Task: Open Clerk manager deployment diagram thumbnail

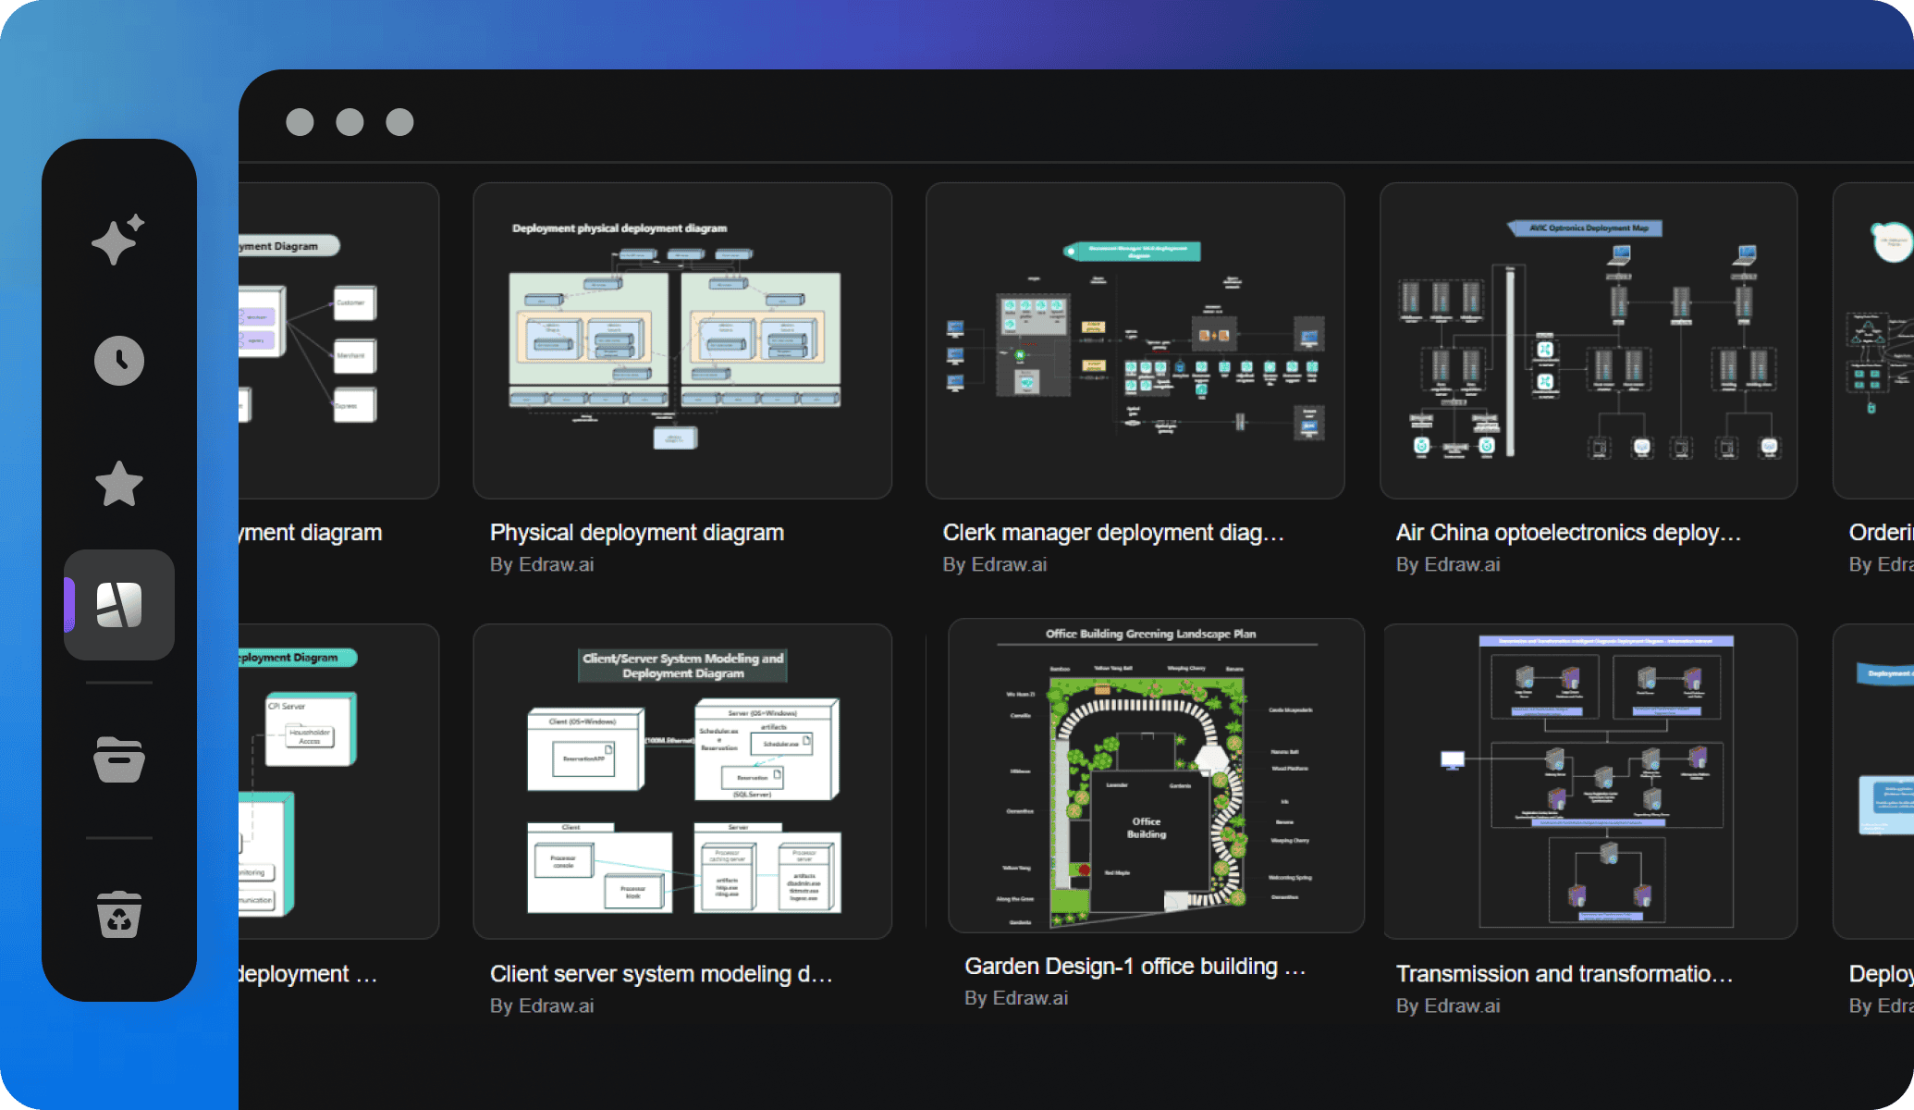Action: [x=1135, y=340]
